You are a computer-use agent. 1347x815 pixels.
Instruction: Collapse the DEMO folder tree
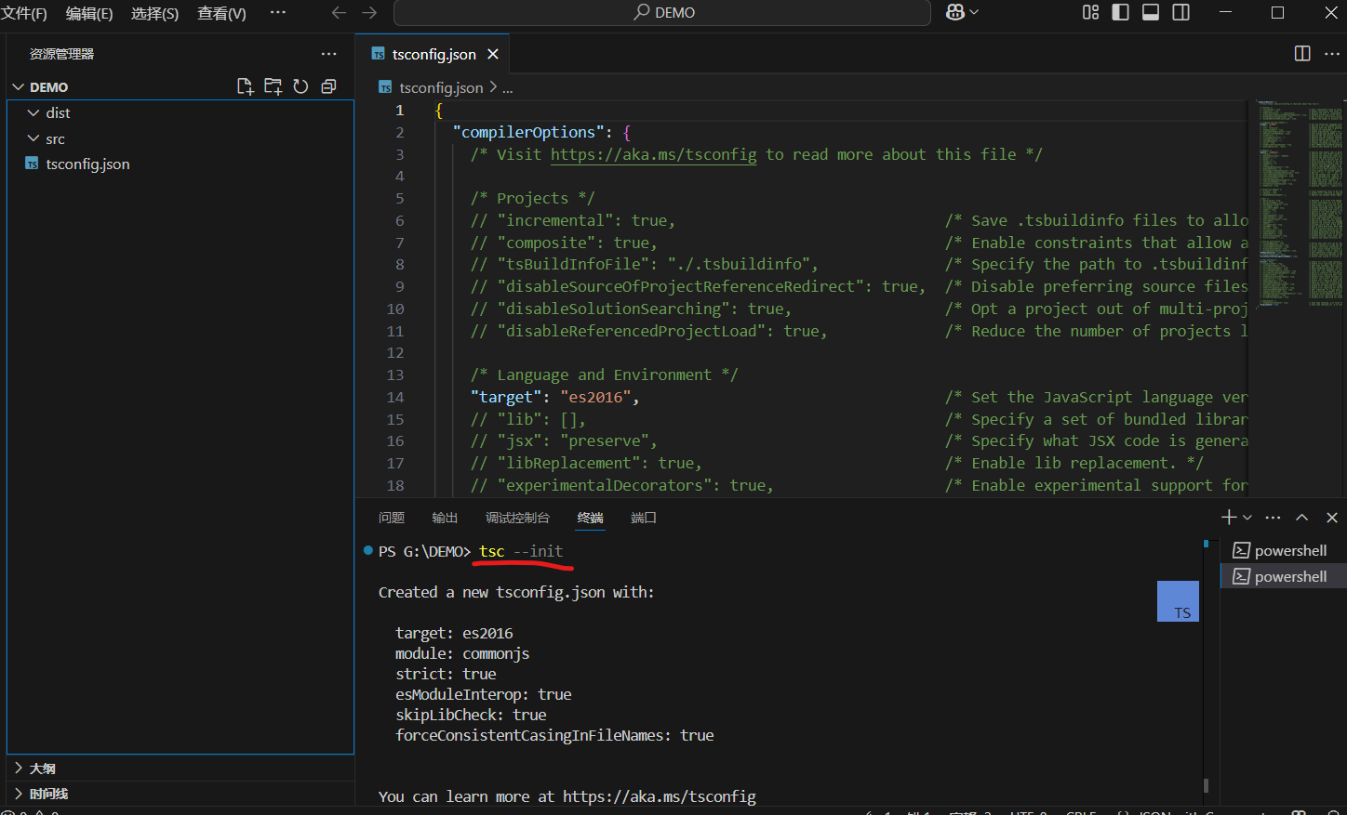click(x=19, y=86)
